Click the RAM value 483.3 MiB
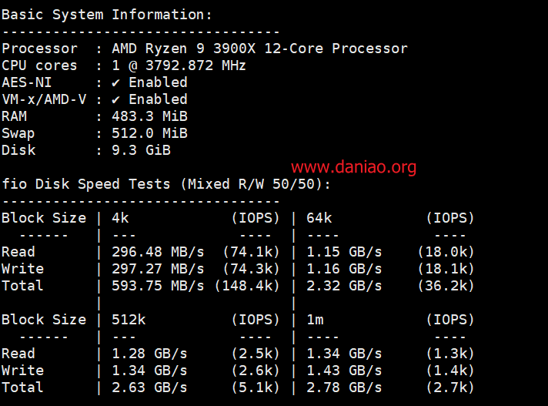This screenshot has height=406, width=548. coord(149,116)
